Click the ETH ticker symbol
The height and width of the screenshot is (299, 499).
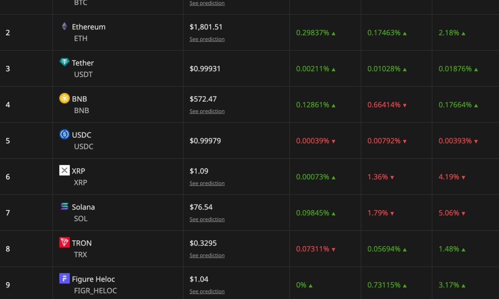(x=80, y=38)
